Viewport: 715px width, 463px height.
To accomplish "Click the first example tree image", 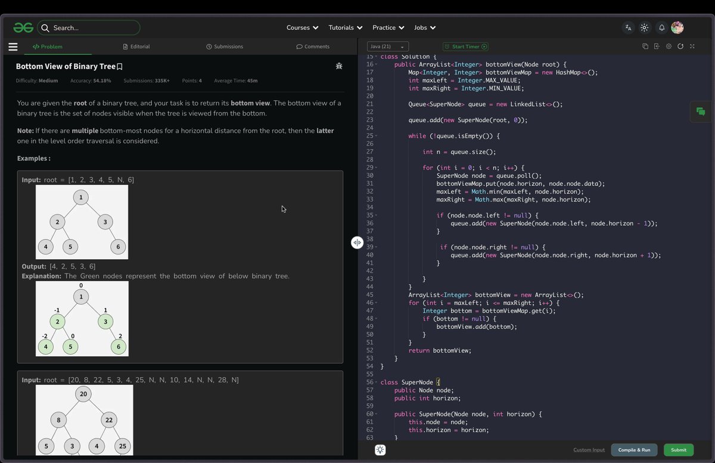I will click(x=82, y=222).
